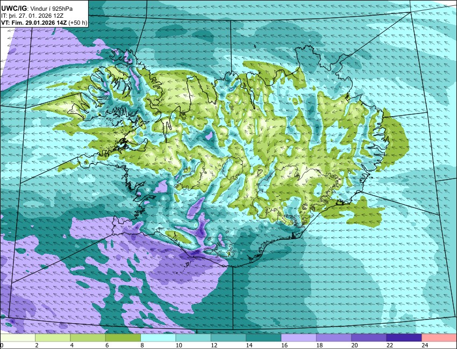This screenshot has width=457, height=349.
Task: Click the light cyan 8–10 legend swatch
Action: click(158, 338)
